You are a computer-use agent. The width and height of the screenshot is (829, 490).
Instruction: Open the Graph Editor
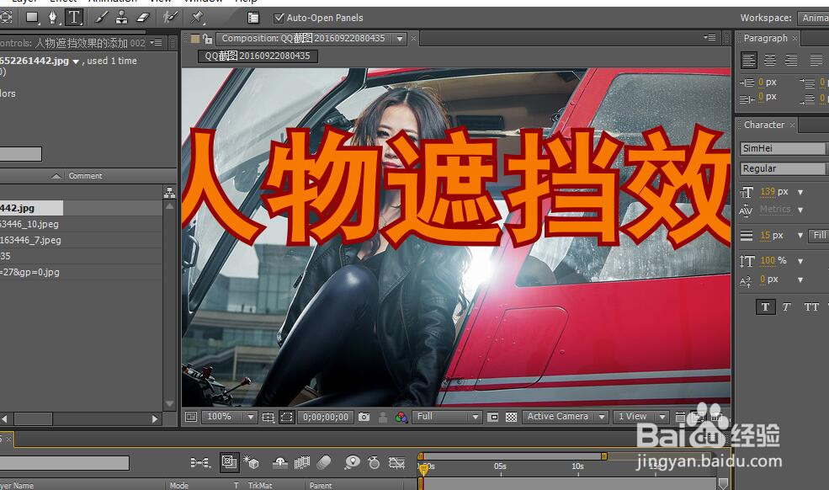[x=396, y=463]
